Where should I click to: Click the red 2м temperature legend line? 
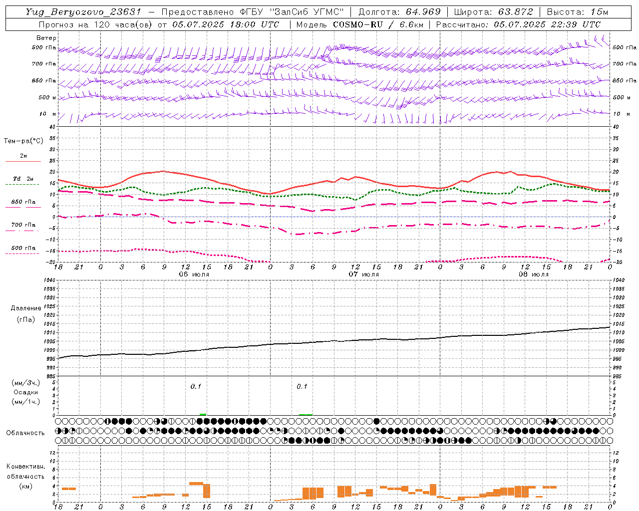click(23, 161)
